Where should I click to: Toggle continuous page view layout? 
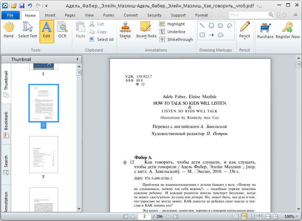point(244,216)
